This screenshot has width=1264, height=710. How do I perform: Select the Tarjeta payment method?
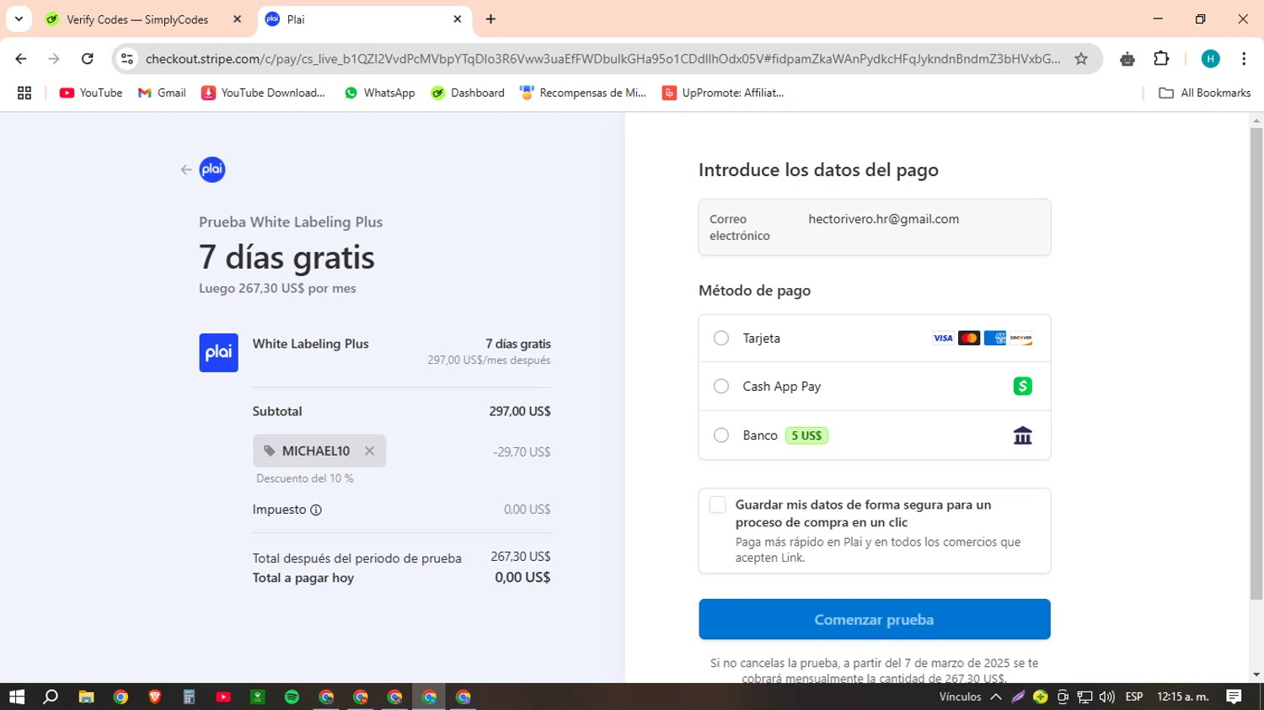point(721,338)
